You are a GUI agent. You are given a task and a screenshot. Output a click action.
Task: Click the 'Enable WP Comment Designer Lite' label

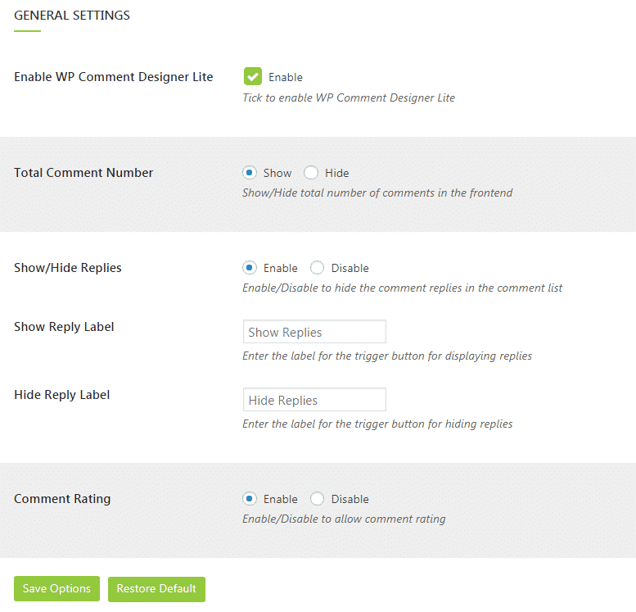pos(114,77)
